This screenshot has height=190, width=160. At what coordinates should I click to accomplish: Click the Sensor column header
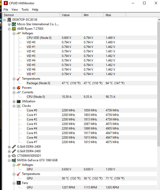coord(31,15)
